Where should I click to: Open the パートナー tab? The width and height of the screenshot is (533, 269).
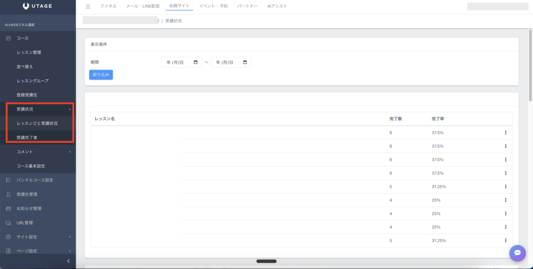[x=247, y=6]
